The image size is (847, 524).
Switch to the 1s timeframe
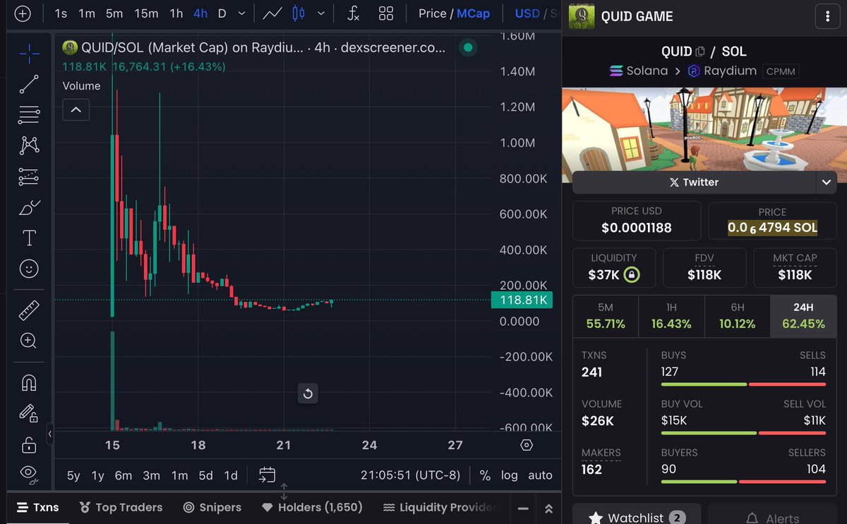[x=61, y=13]
